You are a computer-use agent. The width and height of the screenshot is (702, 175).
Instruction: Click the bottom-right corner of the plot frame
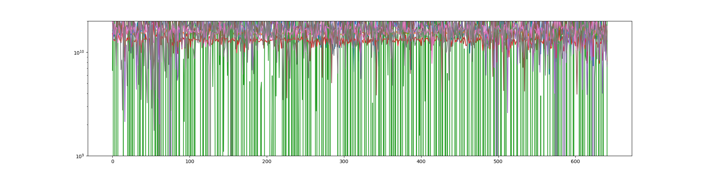click(x=632, y=156)
